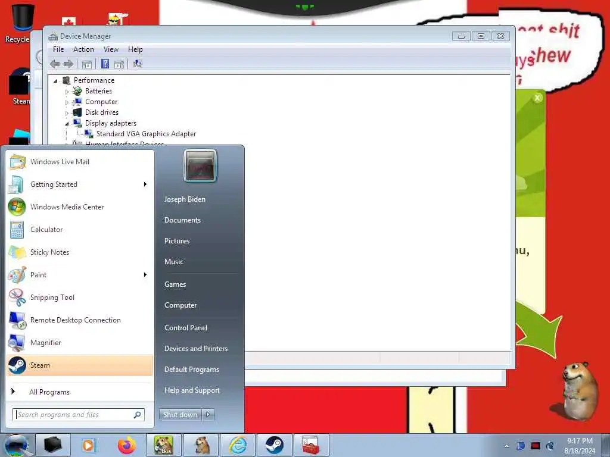Click the Windows Live Mail icon

17,162
